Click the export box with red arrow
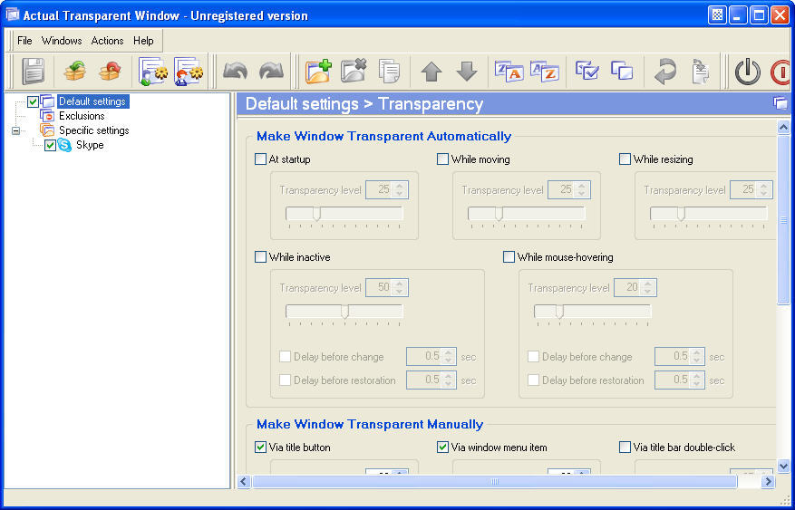Image resolution: width=795 pixels, height=510 pixels. tap(110, 72)
